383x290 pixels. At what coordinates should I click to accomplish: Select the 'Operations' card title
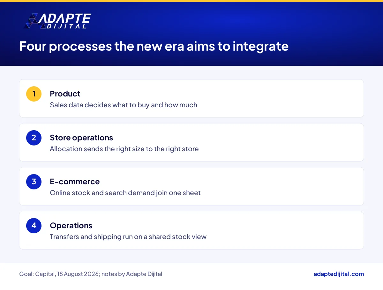71,225
